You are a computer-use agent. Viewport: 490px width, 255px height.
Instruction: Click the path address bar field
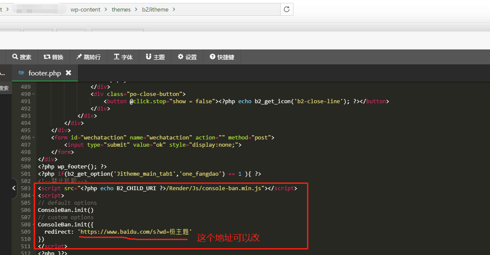click(140, 9)
